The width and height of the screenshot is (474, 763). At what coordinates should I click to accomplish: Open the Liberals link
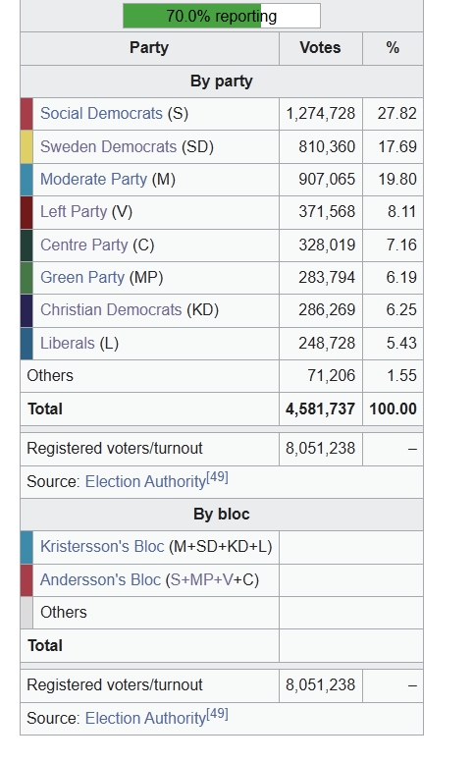67,343
